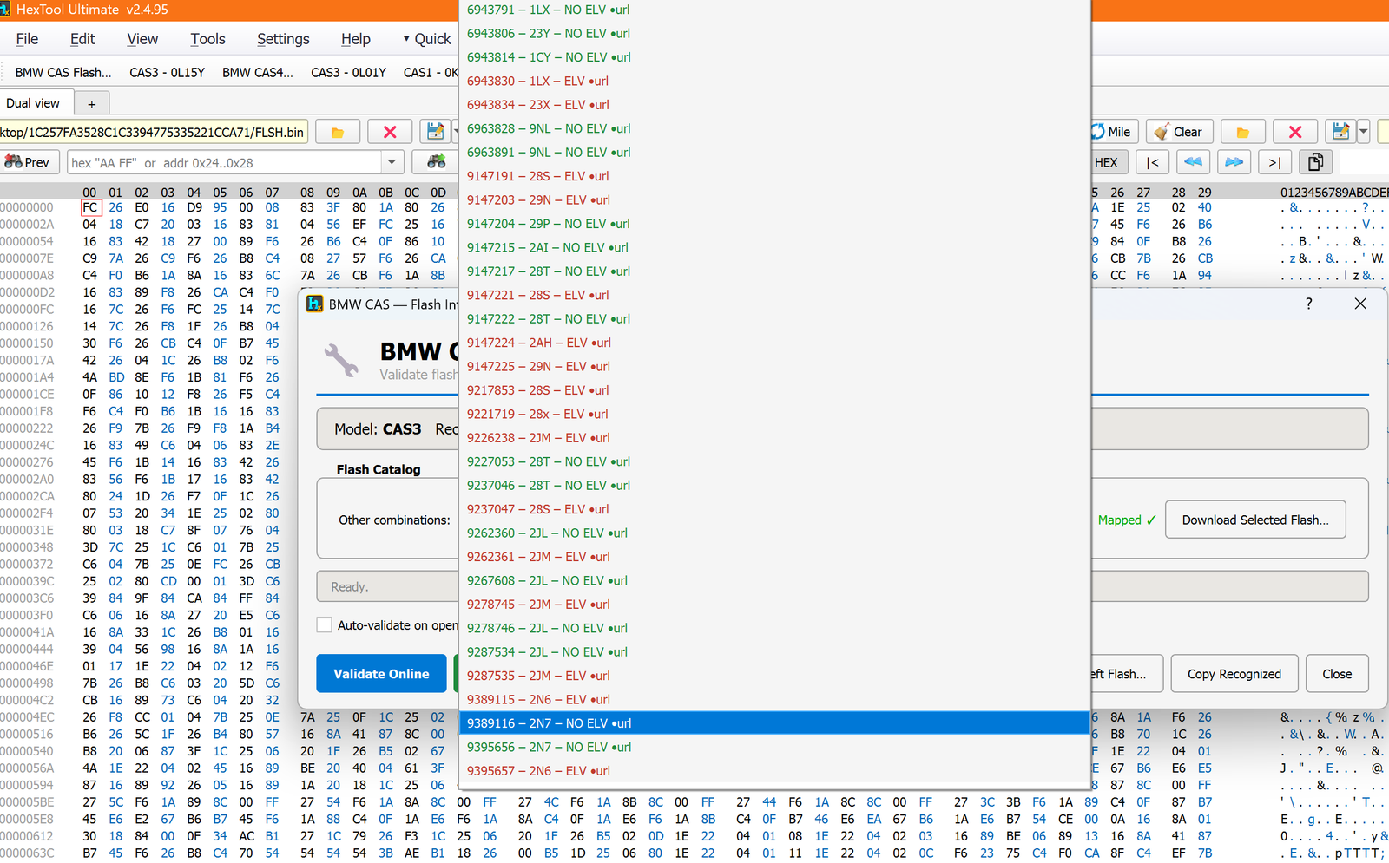Open the File menu

(27, 39)
